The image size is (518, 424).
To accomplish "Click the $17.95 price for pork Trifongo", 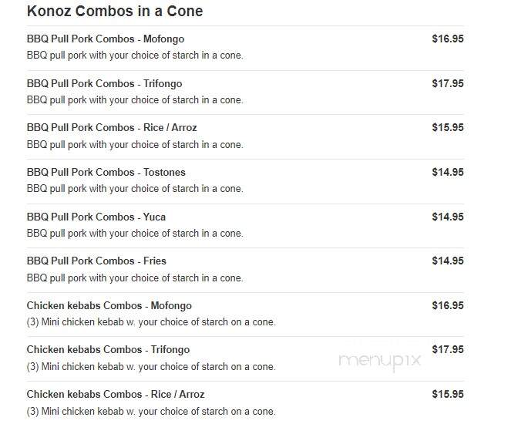I will point(448,83).
